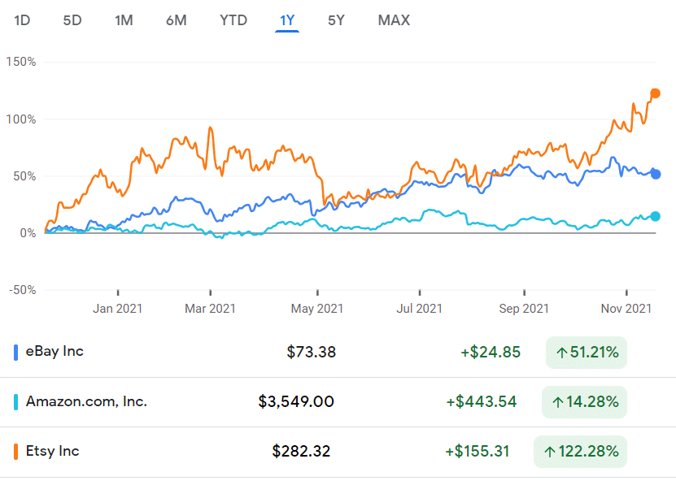The image size is (676, 485).
Task: Click the 150% y-axis label
Action: [x=20, y=62]
